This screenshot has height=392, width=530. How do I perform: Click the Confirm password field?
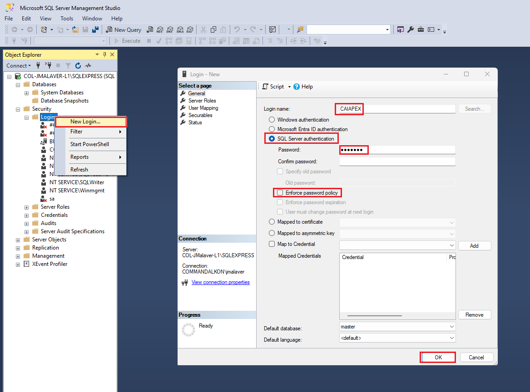397,162
